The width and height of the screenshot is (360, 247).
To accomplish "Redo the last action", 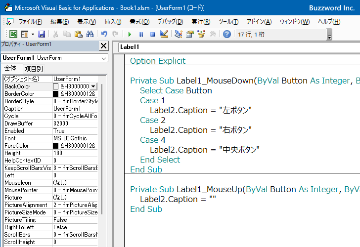I will click(x=116, y=34).
